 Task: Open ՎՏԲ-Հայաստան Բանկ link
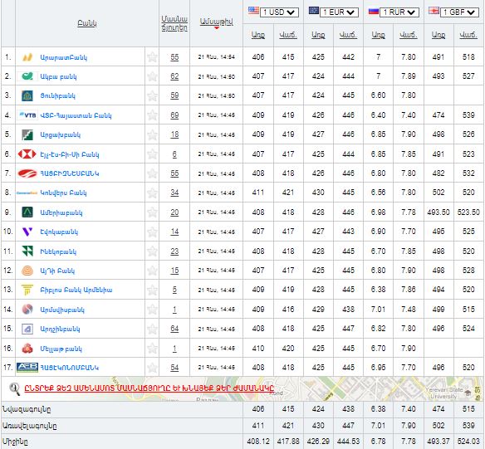click(76, 115)
